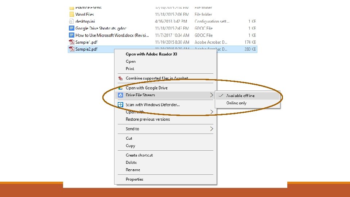
Task: Click the Drive File Stream icon
Action: [x=121, y=95]
